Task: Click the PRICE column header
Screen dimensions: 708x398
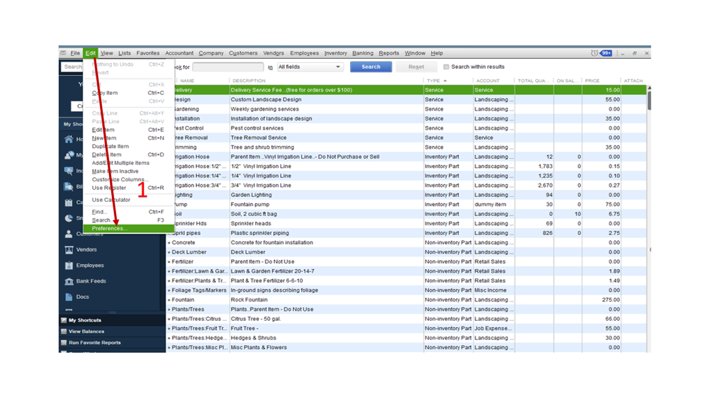Action: tap(592, 81)
